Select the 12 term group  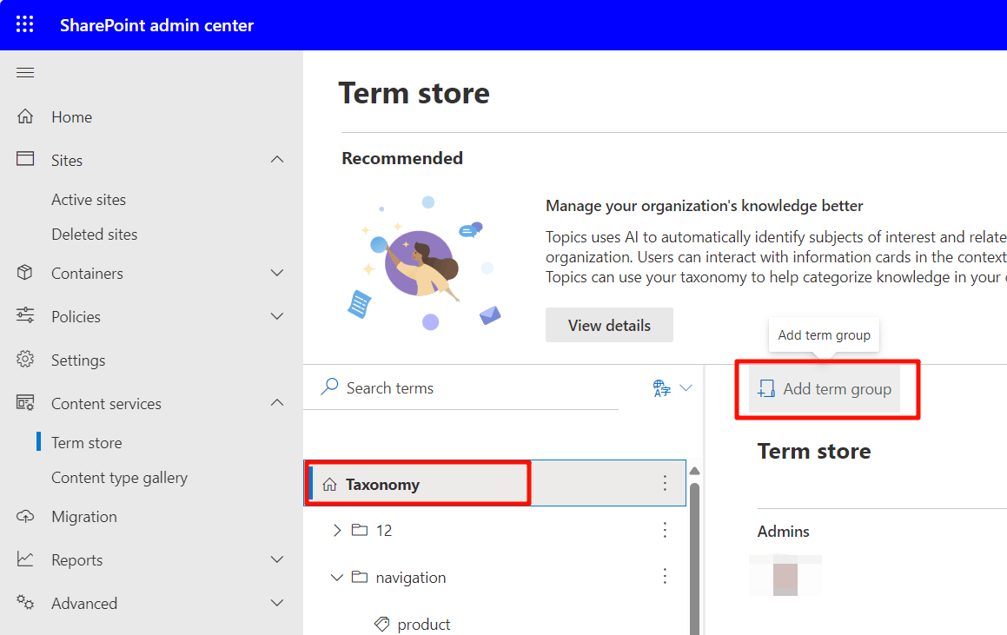[384, 531]
